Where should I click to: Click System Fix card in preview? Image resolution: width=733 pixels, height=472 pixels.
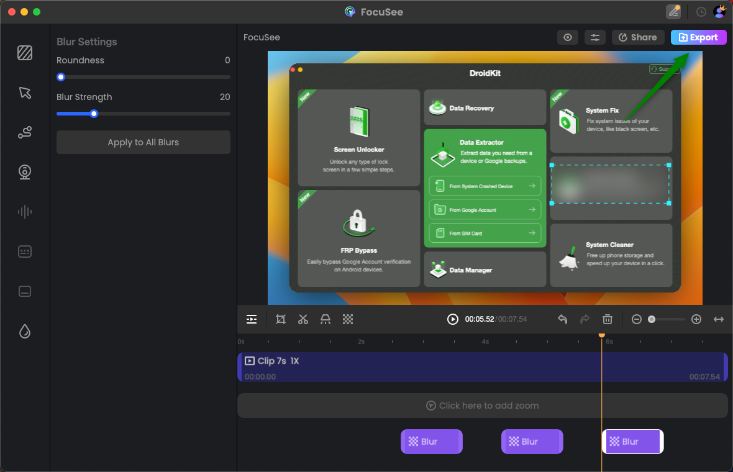click(611, 121)
